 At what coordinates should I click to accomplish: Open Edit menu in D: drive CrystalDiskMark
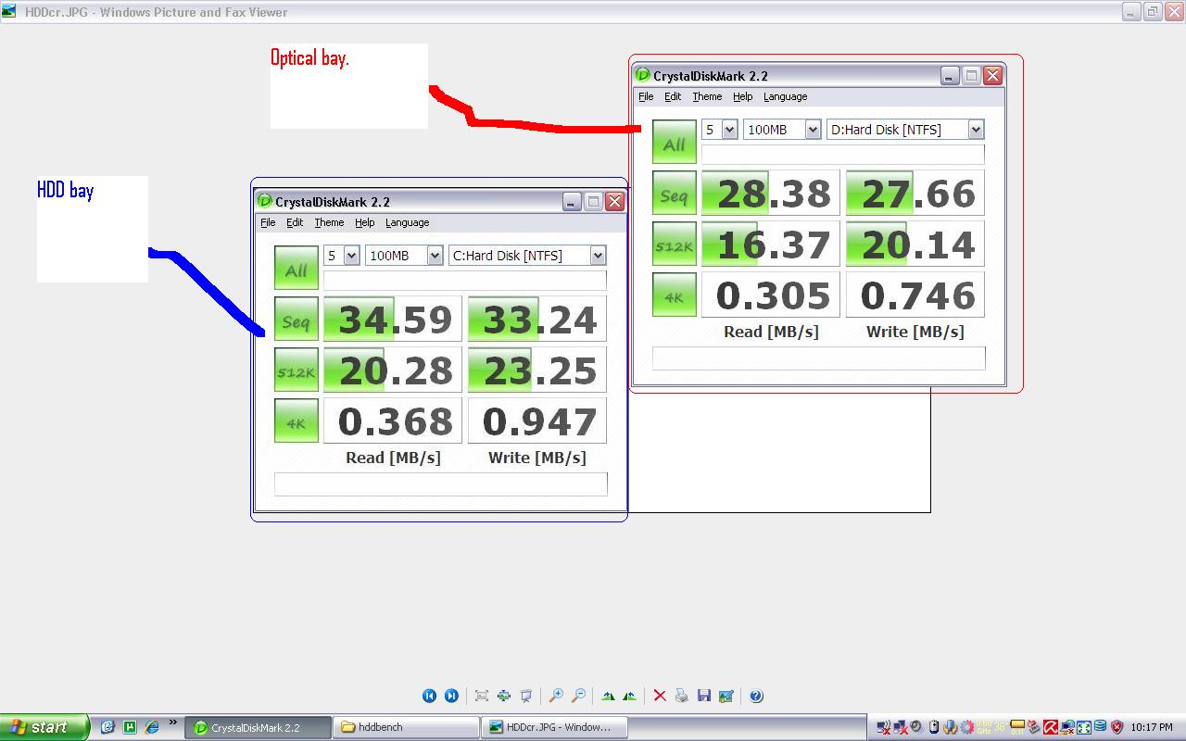pos(673,96)
